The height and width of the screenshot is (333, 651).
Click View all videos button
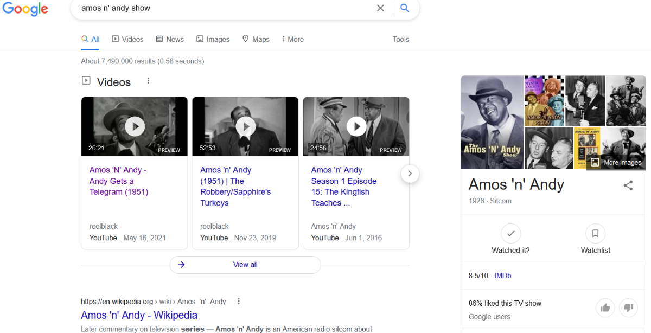(x=245, y=265)
